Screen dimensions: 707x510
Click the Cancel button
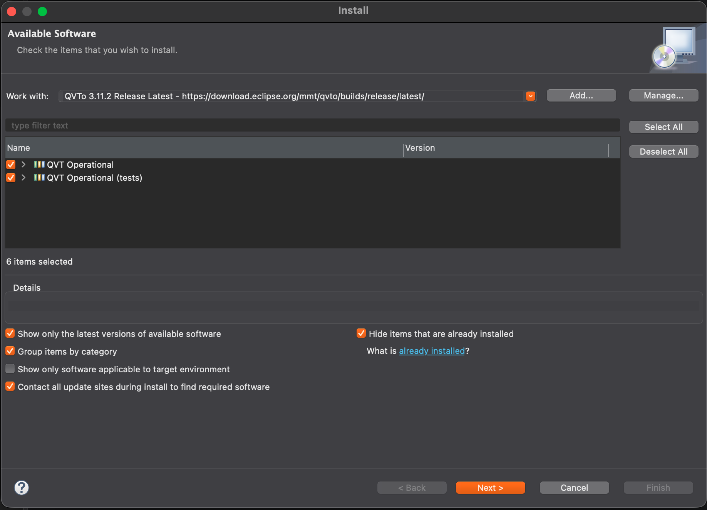click(575, 488)
